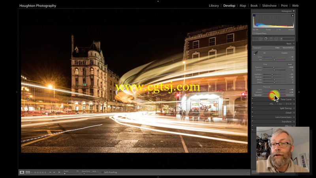
Task: Open the WB Custom preset dropdown
Action: coord(285,53)
